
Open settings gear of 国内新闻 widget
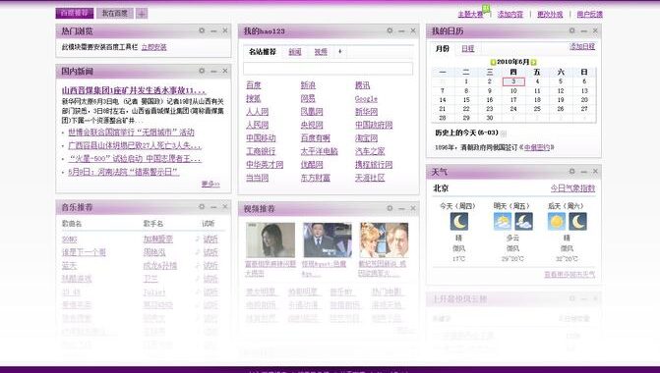[202, 71]
